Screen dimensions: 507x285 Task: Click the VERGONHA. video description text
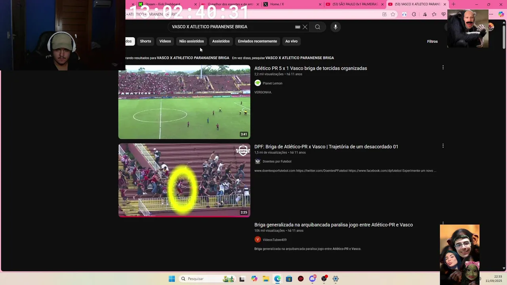tap(263, 92)
